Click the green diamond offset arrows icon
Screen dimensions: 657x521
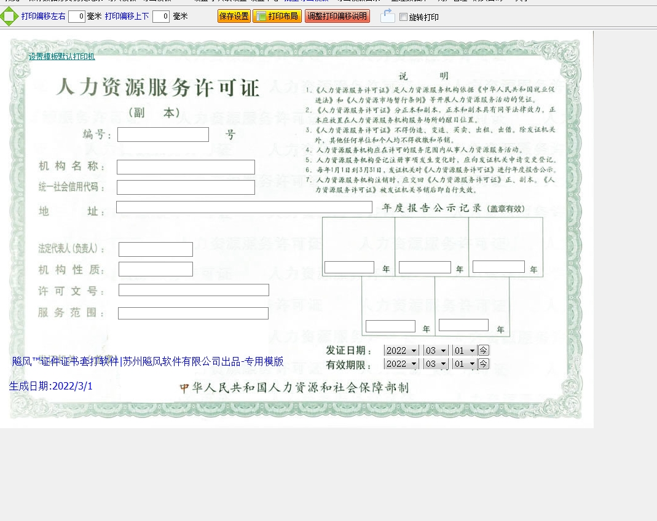pyautogui.click(x=9, y=17)
